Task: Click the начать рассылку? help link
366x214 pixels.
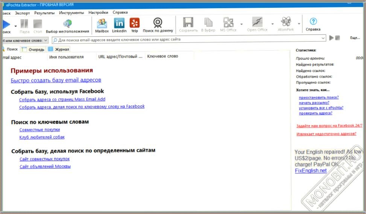Action: click(314, 103)
